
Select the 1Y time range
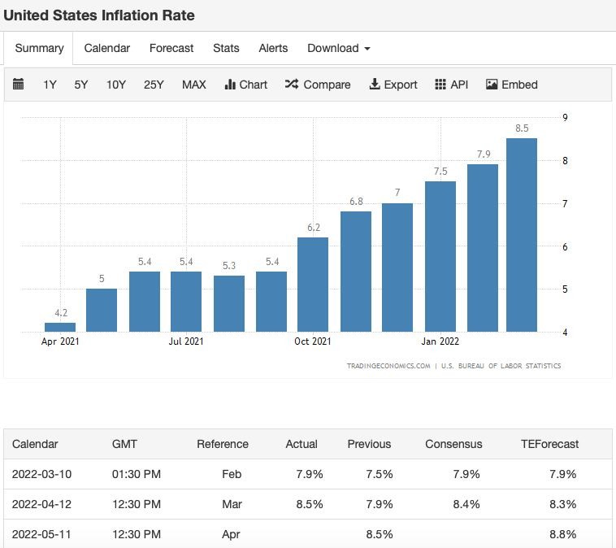[x=50, y=85]
